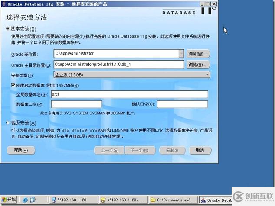Cancel installation with the 取消 button

pyautogui.click(x=200, y=150)
